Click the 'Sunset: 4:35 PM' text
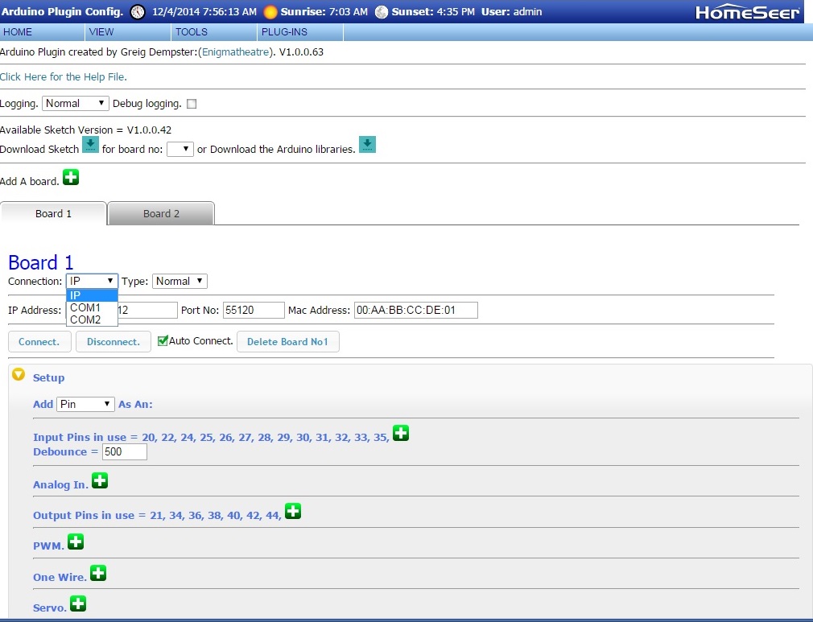This screenshot has width=813, height=622. (433, 12)
